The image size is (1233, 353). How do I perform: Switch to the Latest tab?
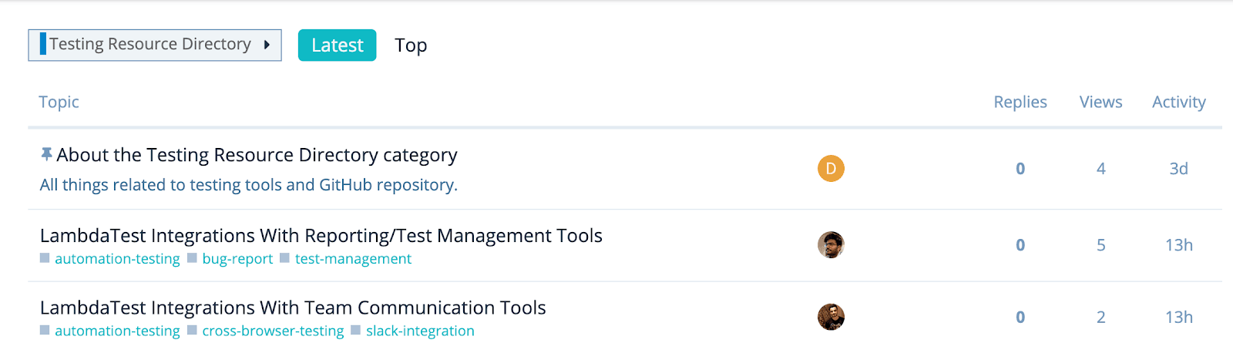pyautogui.click(x=337, y=45)
